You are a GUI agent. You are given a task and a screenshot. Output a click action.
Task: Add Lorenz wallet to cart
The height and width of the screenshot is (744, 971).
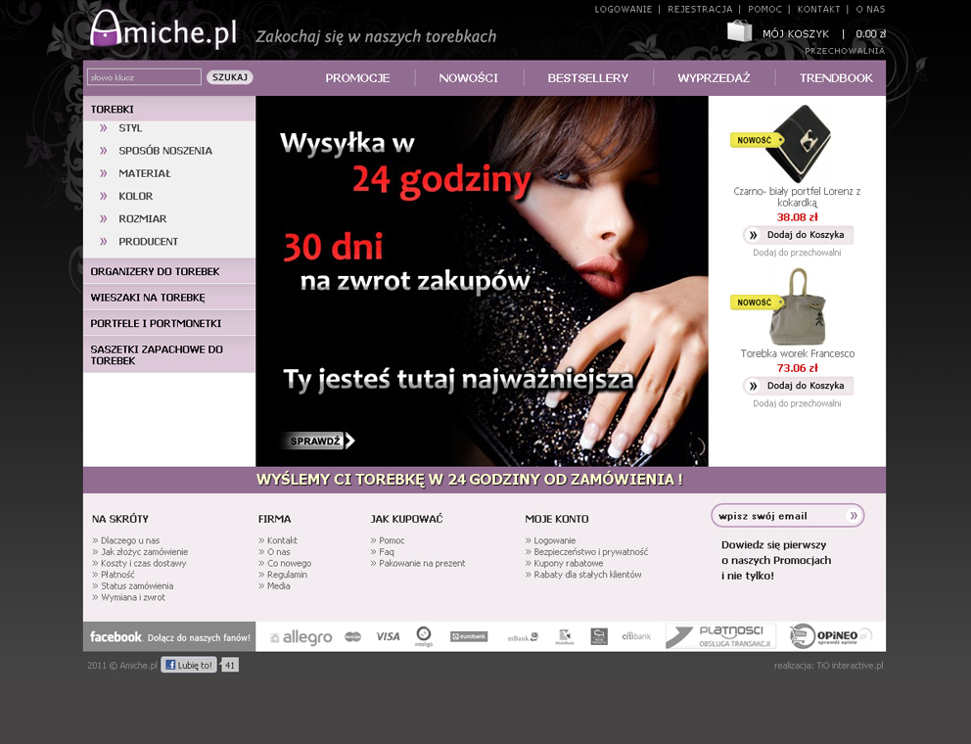pyautogui.click(x=798, y=235)
